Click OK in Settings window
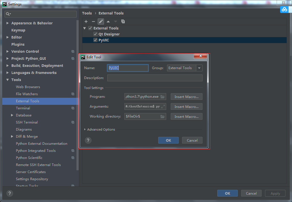Screen dimensions: 292x202 point(228,193)
